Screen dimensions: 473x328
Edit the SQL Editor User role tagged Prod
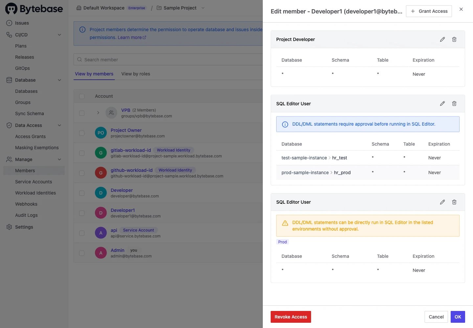(x=442, y=202)
